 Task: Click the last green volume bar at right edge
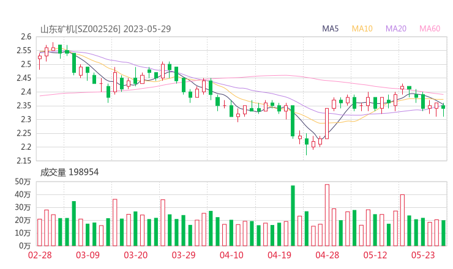(x=443, y=233)
